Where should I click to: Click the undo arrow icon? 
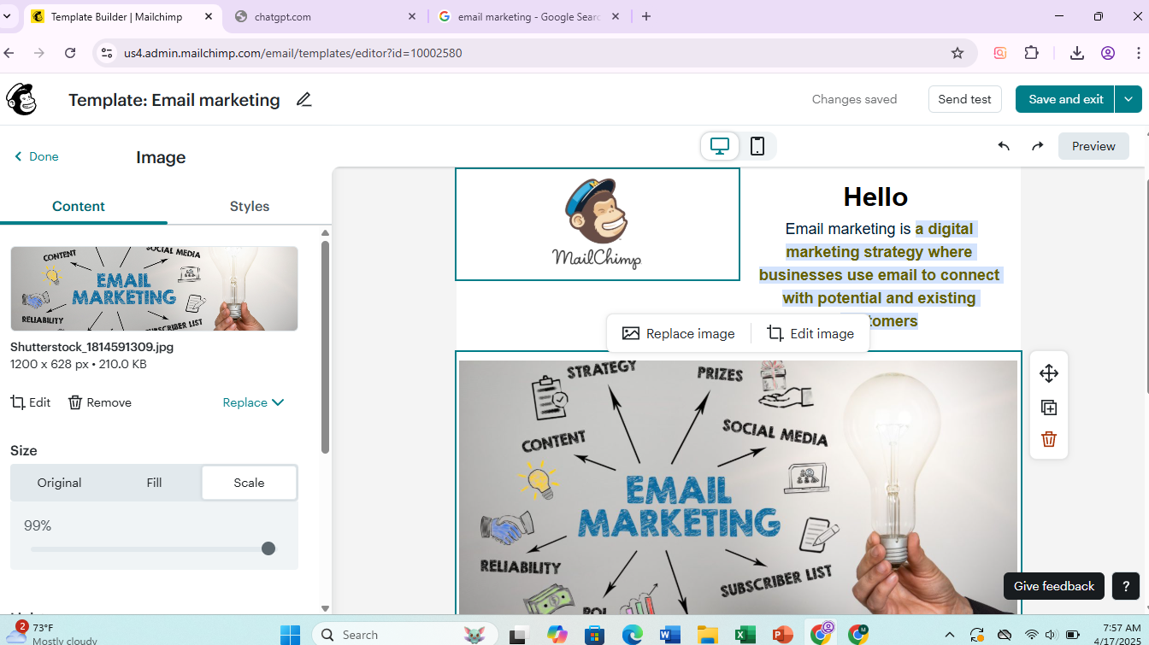coord(1004,146)
